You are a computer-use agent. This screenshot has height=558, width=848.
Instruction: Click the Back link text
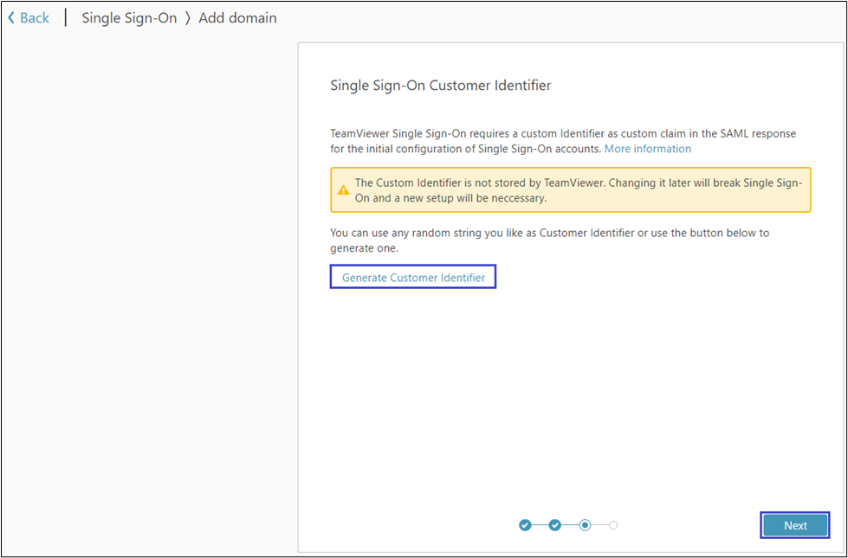(35, 18)
